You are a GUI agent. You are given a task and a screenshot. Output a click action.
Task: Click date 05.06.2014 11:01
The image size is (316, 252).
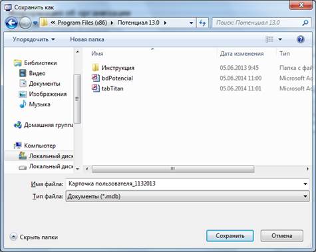pyautogui.click(x=241, y=88)
